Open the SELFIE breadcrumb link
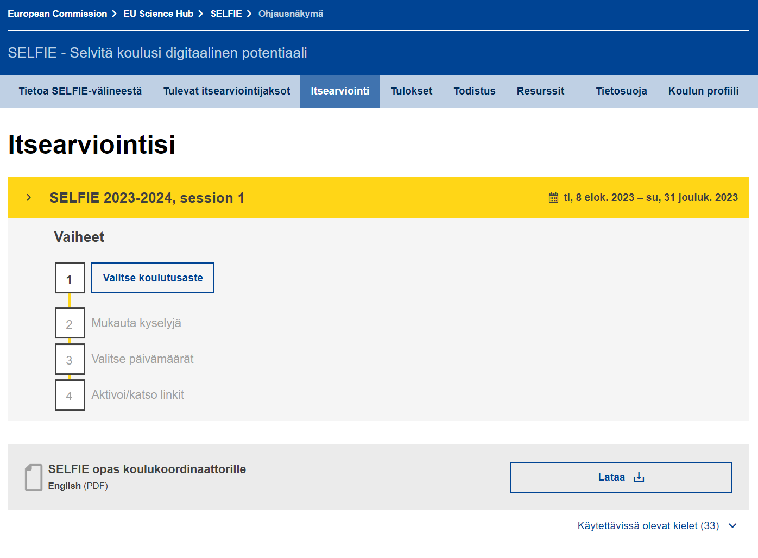This screenshot has height=558, width=758. point(226,14)
